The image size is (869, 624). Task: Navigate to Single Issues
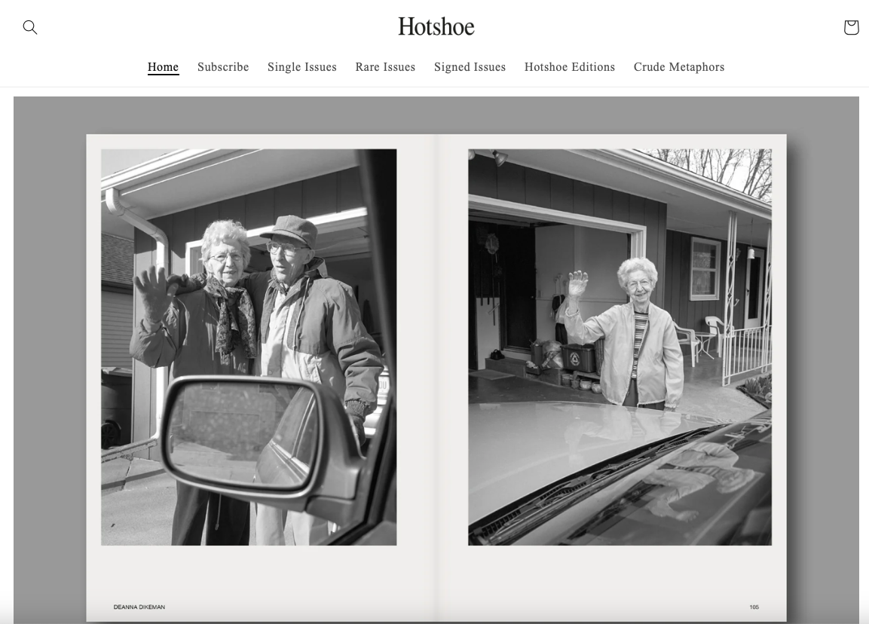click(302, 67)
